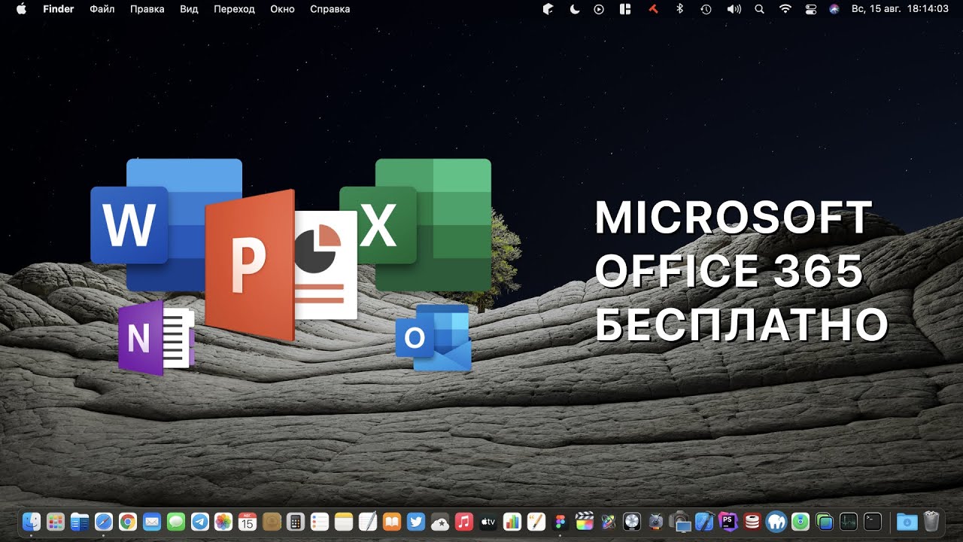
Task: Launch Telegram from the Dock
Action: [199, 521]
